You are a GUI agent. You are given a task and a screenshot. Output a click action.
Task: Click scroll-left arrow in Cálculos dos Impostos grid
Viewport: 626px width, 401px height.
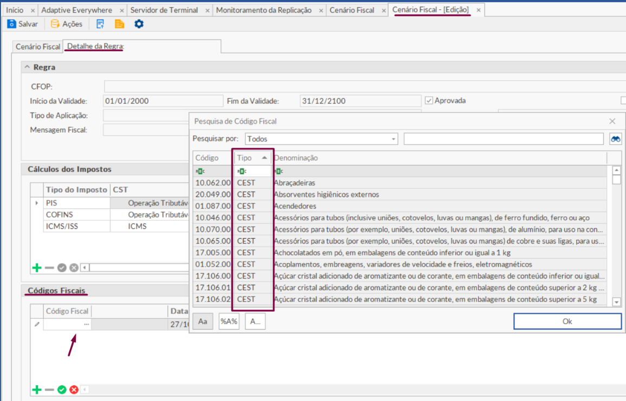(x=85, y=267)
